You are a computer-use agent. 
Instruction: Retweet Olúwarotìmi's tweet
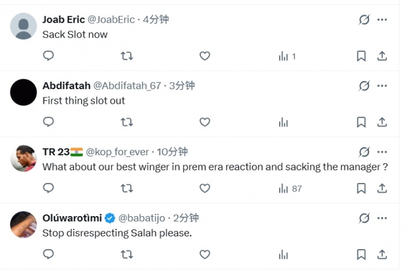(126, 254)
